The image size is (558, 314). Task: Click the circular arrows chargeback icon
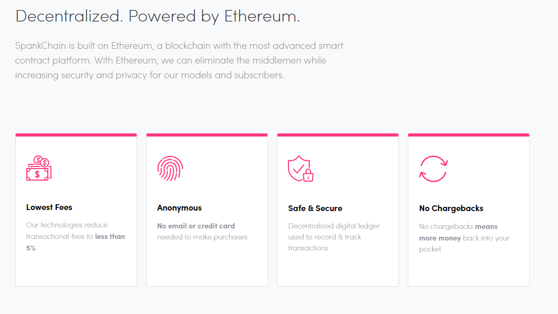point(433,169)
